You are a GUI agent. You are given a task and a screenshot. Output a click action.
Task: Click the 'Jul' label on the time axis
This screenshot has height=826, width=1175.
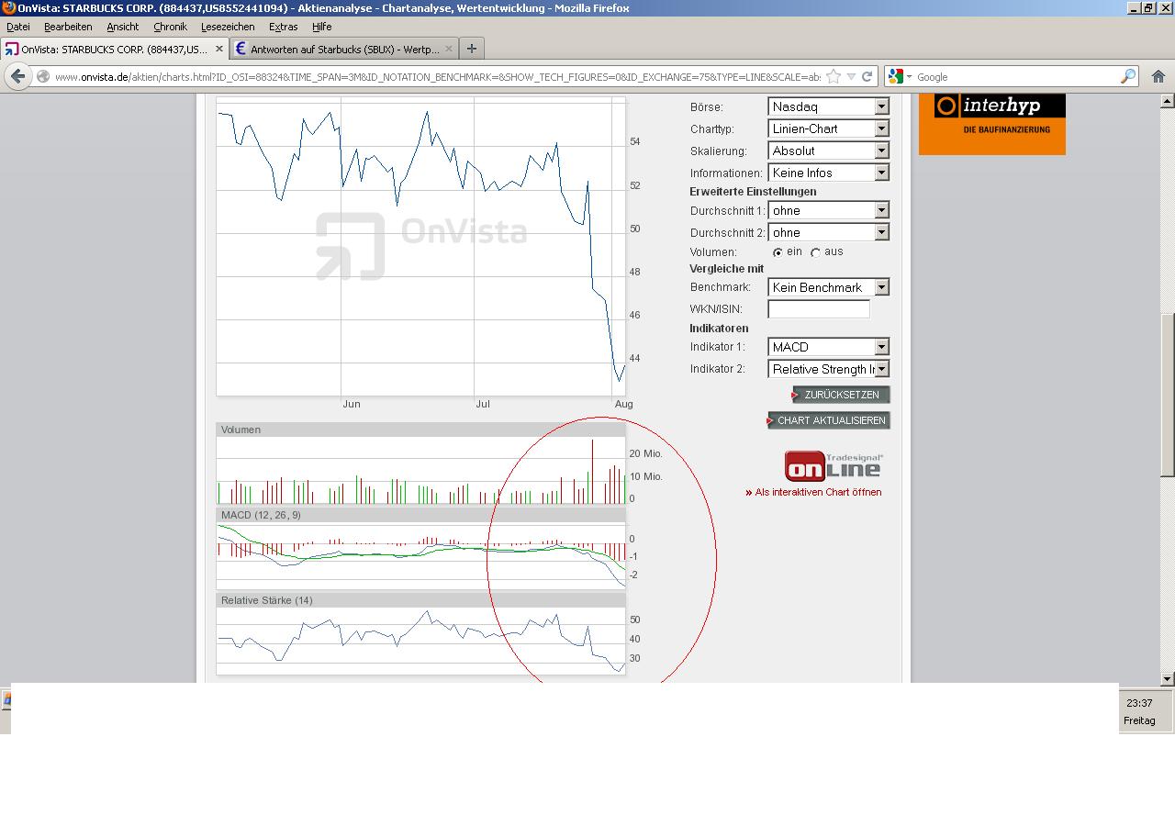(483, 404)
